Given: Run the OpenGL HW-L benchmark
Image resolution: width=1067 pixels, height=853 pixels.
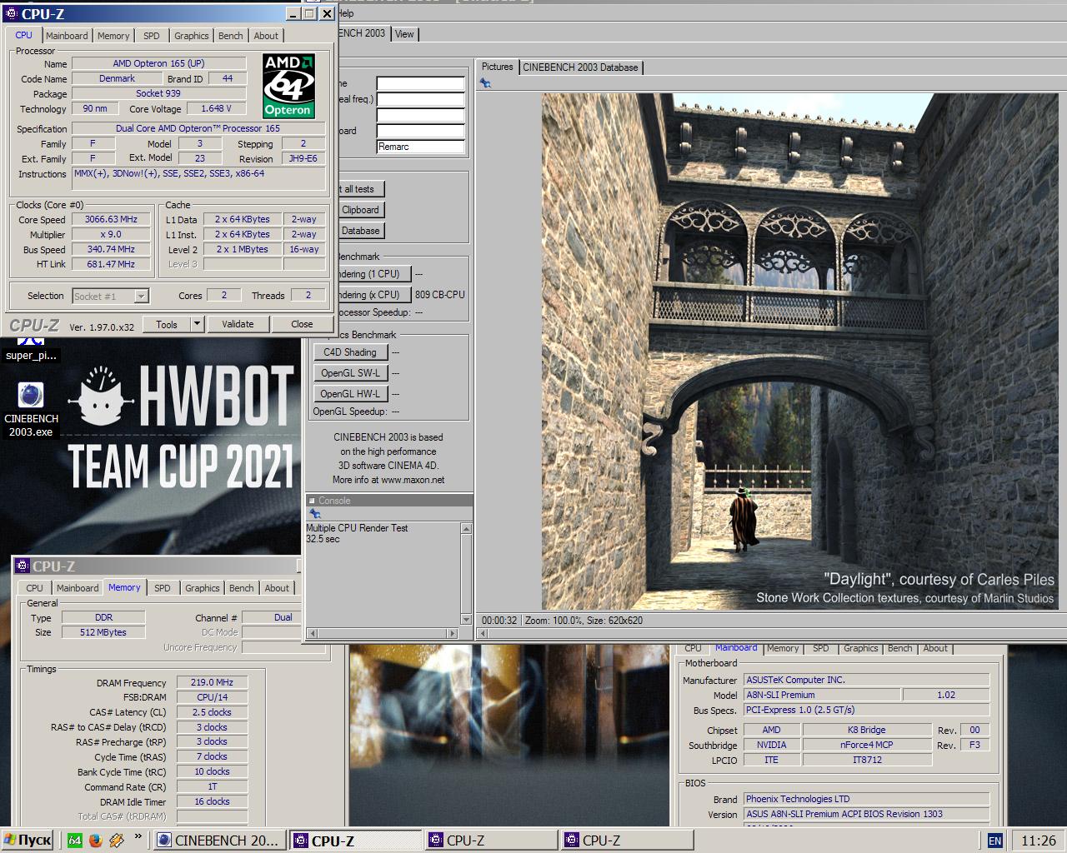Looking at the screenshot, I should 350,394.
